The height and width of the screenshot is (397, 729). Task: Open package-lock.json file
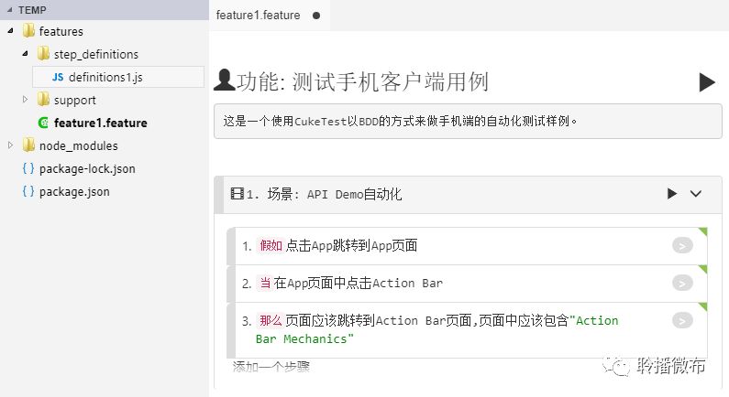point(79,168)
